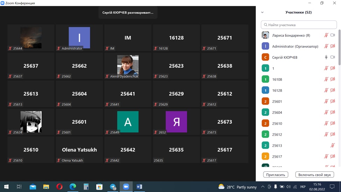The height and width of the screenshot is (192, 341).
Task: Click the camera icon next to Лариса Бондаренко
Action: click(x=333, y=35)
